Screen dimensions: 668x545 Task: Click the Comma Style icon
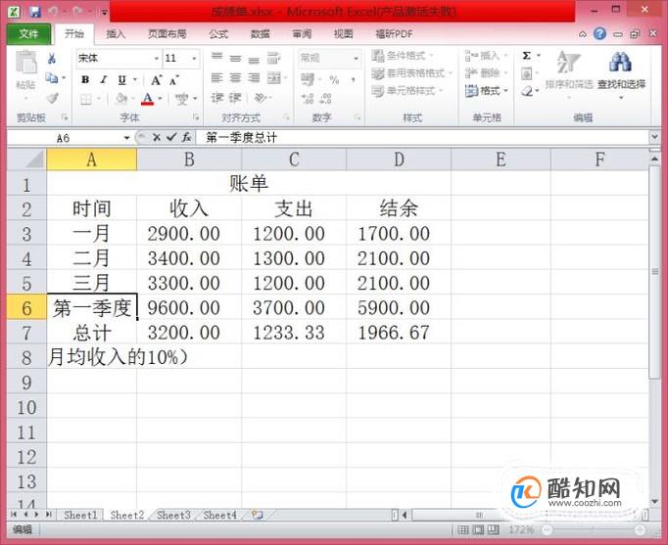354,79
